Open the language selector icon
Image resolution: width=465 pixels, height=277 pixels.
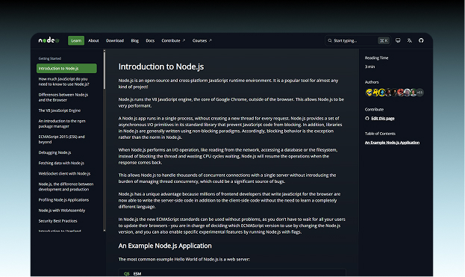(x=410, y=40)
